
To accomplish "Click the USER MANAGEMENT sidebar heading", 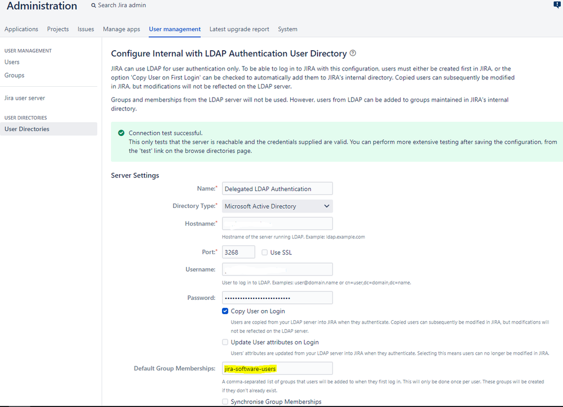I will pos(28,51).
